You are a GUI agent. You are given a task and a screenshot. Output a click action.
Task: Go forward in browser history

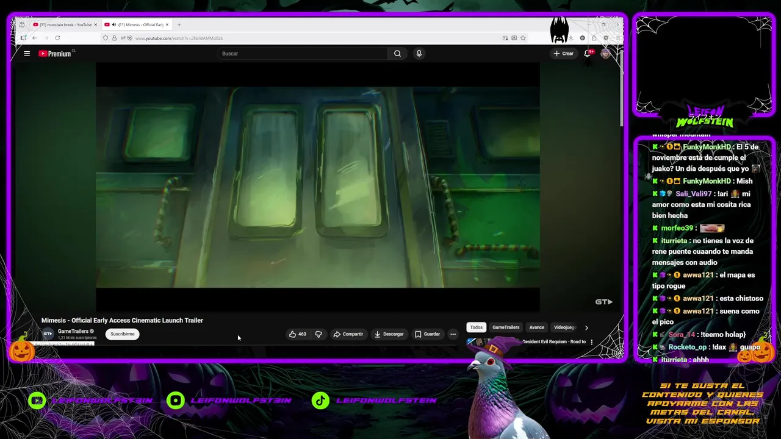point(46,38)
